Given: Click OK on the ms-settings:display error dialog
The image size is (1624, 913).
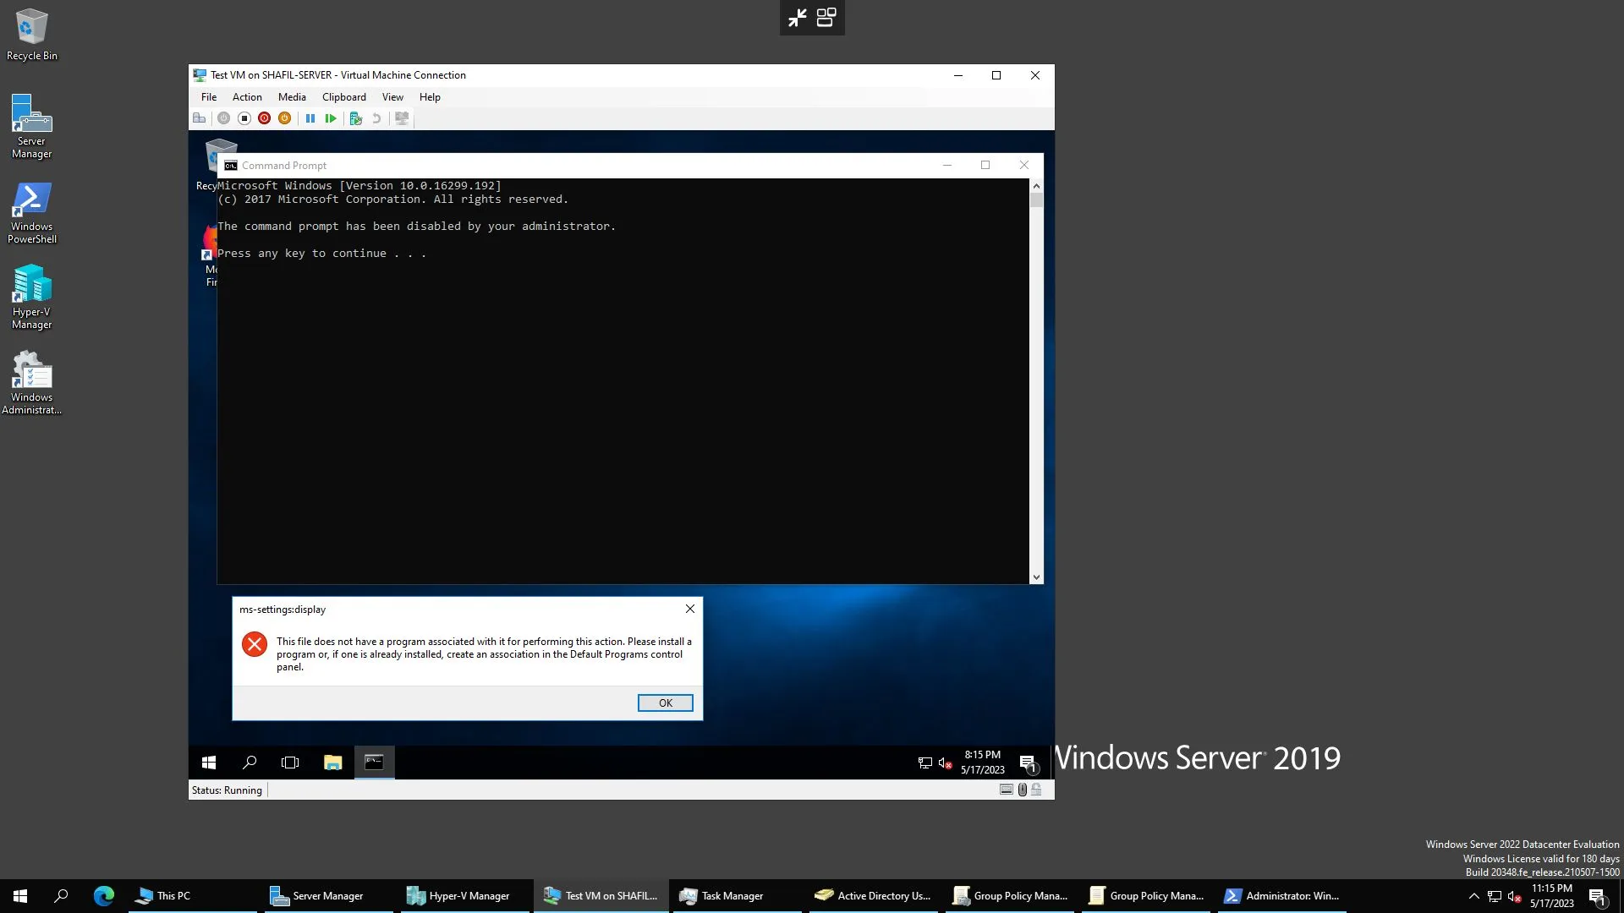Looking at the screenshot, I should tap(665, 703).
